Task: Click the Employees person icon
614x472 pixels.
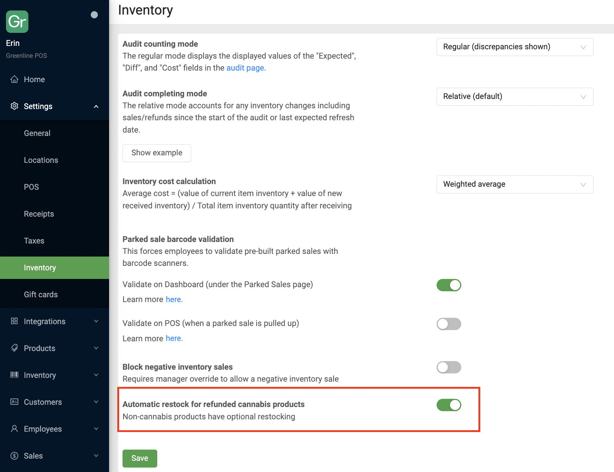Action: [15, 429]
